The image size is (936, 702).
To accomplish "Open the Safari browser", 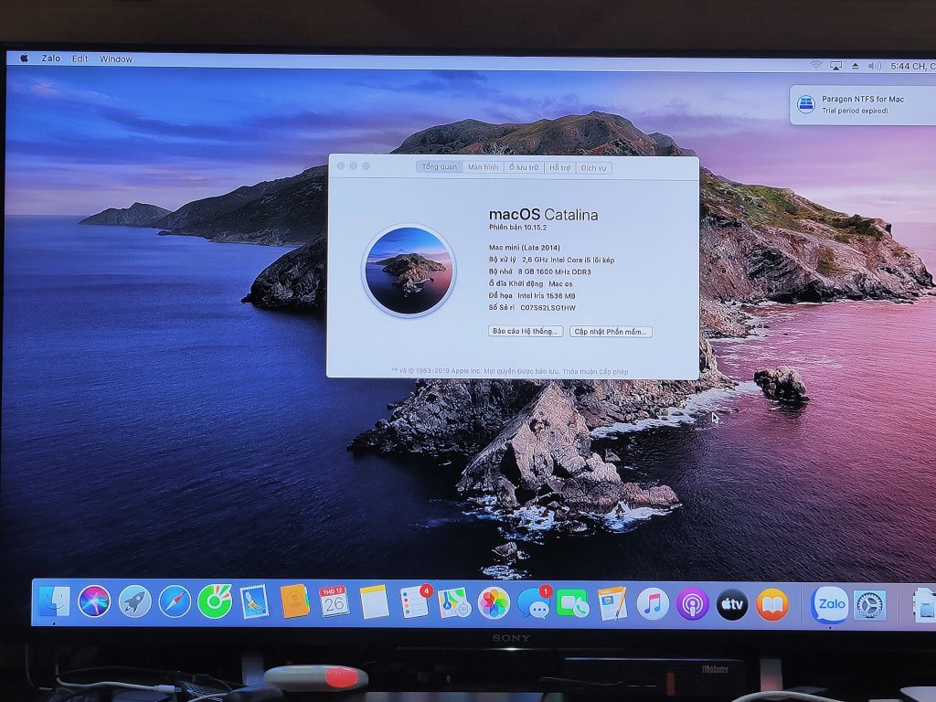I will (x=175, y=601).
